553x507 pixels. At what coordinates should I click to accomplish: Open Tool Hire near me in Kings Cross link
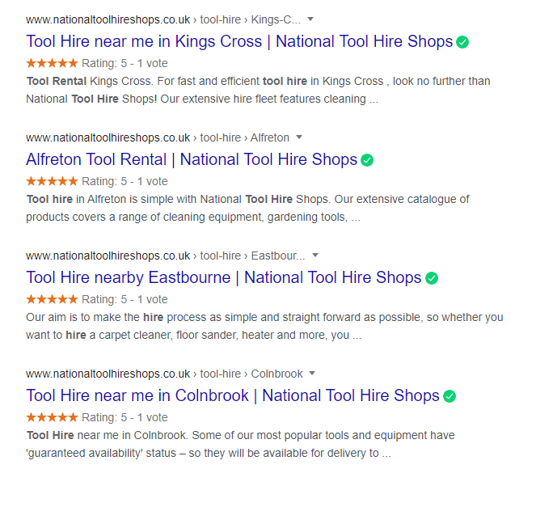pos(239,41)
